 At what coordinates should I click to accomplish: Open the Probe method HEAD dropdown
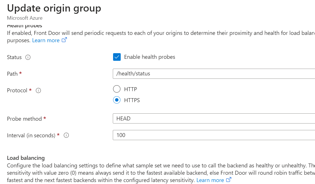214,118
